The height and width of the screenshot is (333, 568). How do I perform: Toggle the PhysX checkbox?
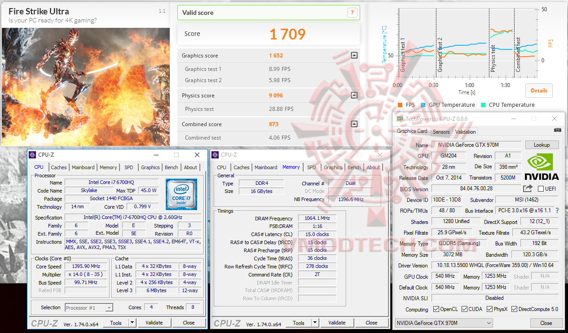click(489, 309)
